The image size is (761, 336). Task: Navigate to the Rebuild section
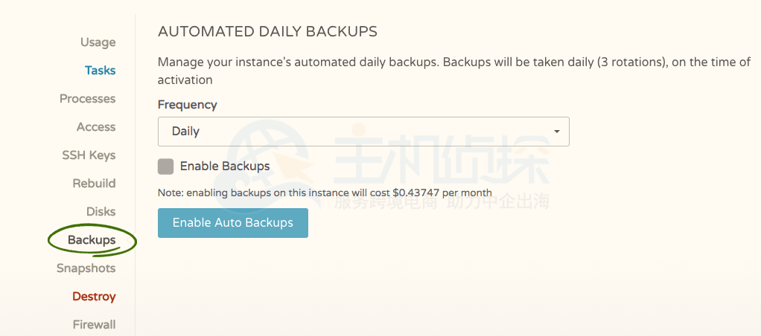click(94, 184)
